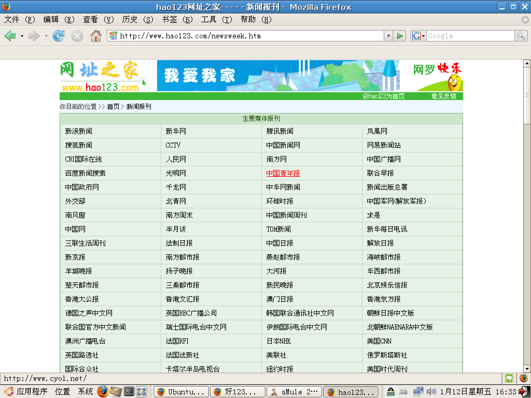Image resolution: width=531 pixels, height=398 pixels.
Task: Open the network connection tray icon
Action: (418, 392)
